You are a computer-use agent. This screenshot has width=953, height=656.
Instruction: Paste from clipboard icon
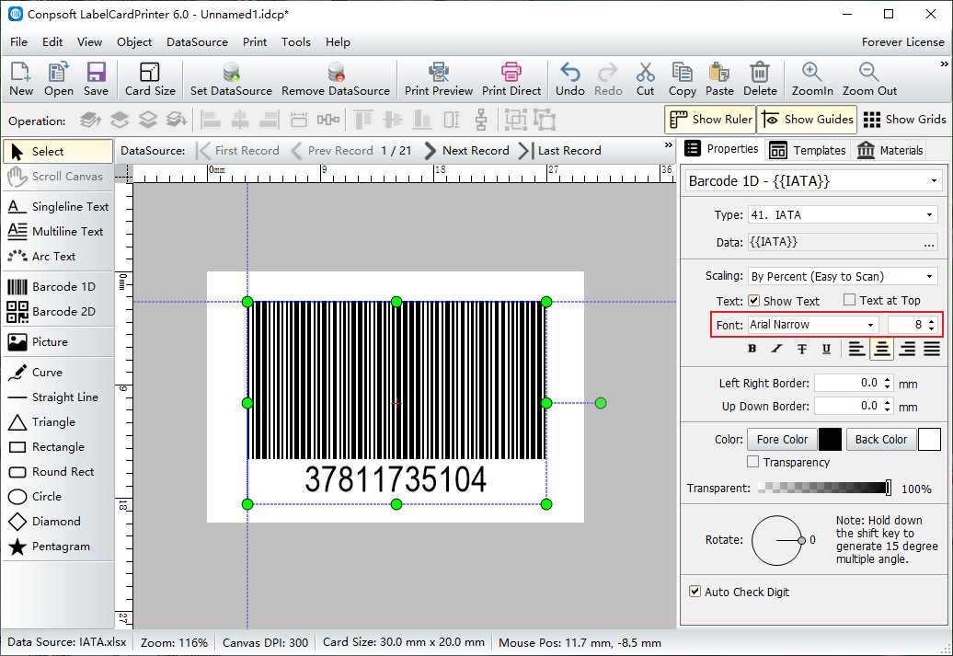(x=719, y=79)
